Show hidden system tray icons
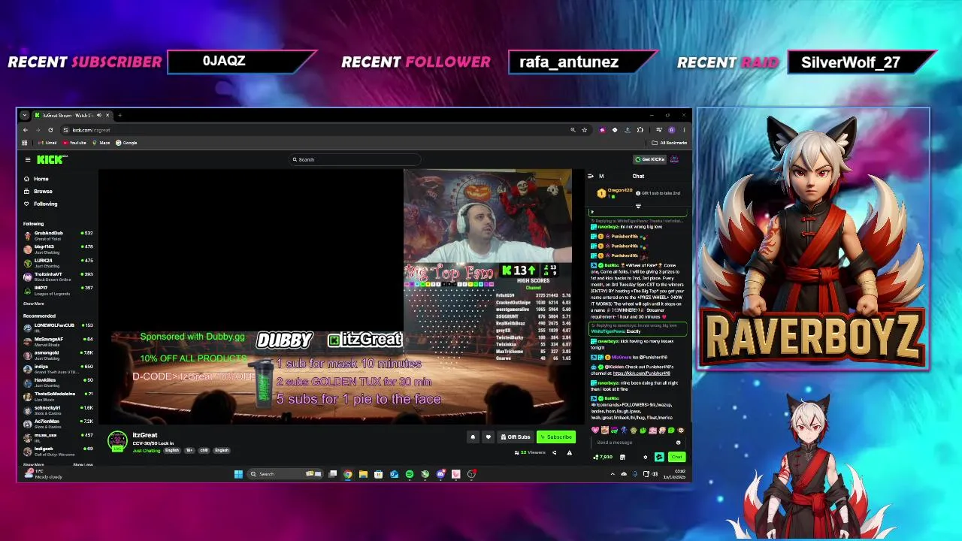 (613, 474)
